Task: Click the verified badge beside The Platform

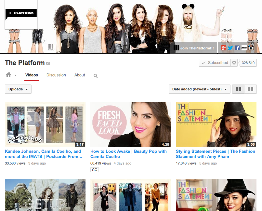Action: [48, 63]
